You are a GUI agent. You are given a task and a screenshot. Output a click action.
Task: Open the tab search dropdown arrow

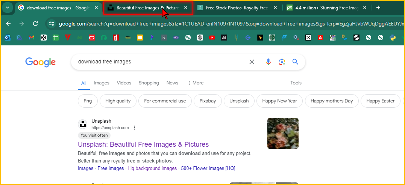click(x=8, y=8)
